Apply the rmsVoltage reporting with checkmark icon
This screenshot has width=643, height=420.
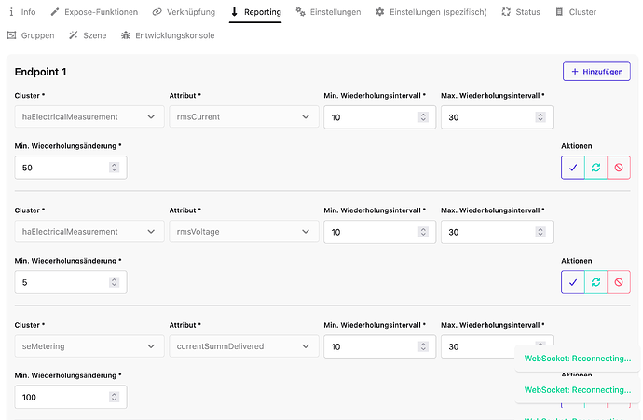point(573,282)
